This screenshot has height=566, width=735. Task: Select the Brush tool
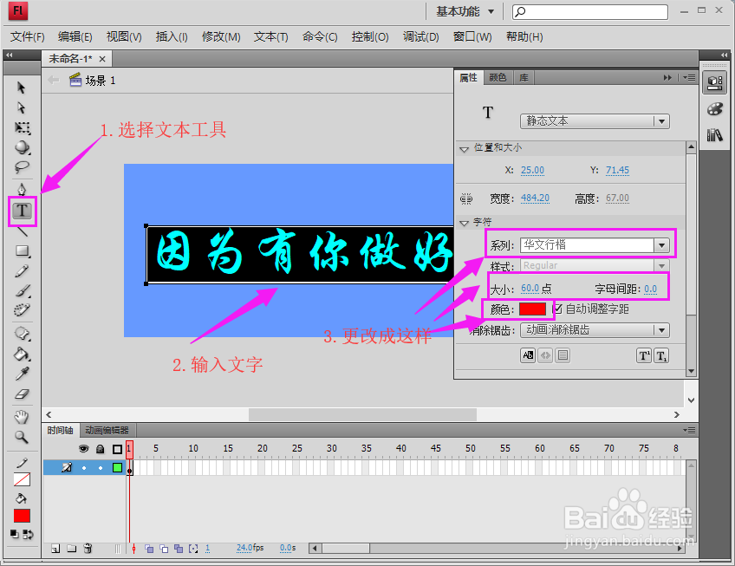pyautogui.click(x=22, y=290)
